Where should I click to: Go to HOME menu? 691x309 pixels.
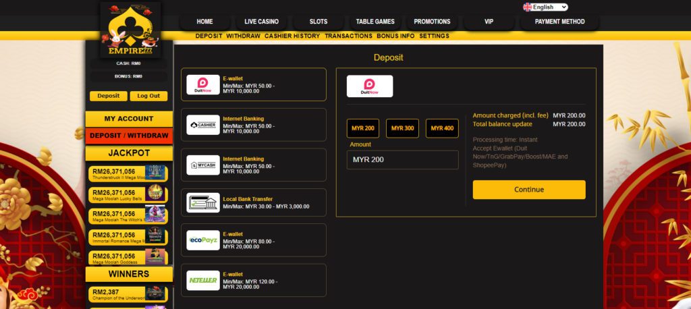pyautogui.click(x=204, y=22)
